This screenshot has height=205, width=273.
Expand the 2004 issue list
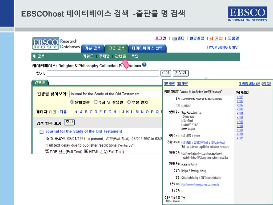click(x=240, y=109)
